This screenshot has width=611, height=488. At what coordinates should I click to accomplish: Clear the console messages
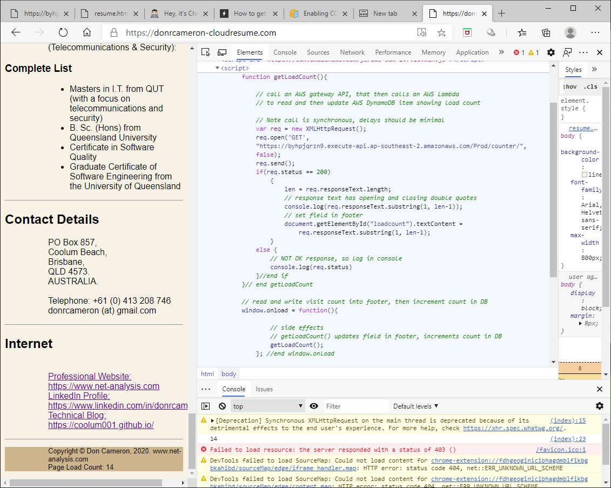[x=222, y=406]
